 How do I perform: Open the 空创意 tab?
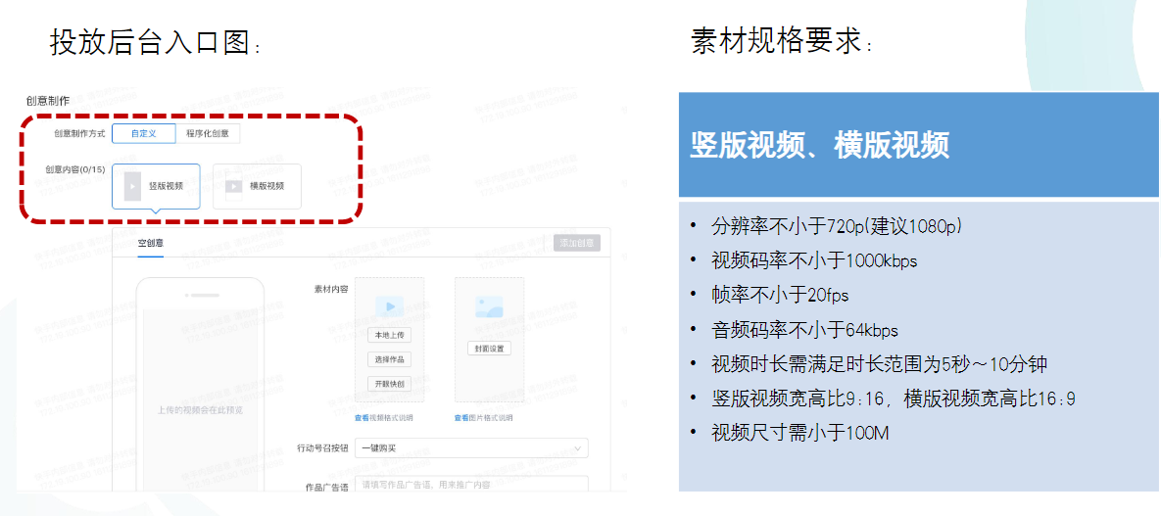point(150,243)
